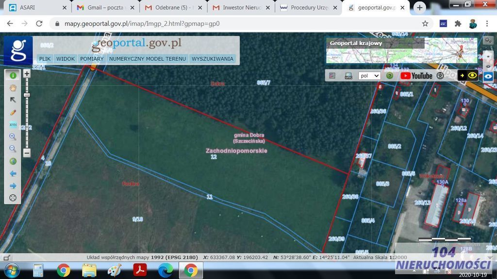
Task: Open the WIDOK menu
Action: pyautogui.click(x=66, y=59)
